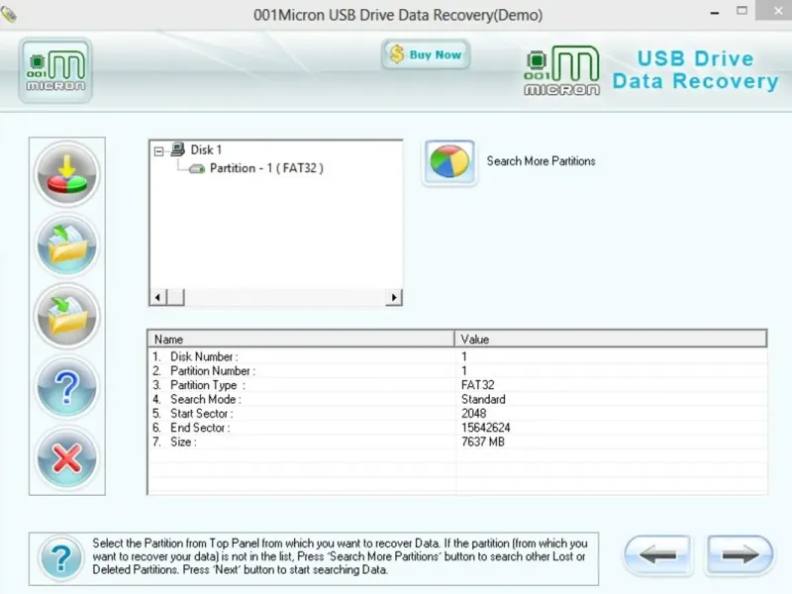Minimize the 001Micron window
This screenshot has width=792, height=594.
coord(715,12)
